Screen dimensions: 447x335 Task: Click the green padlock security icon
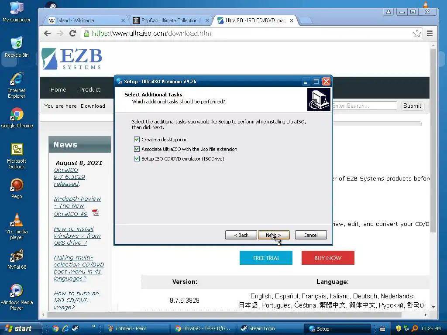(86, 33)
